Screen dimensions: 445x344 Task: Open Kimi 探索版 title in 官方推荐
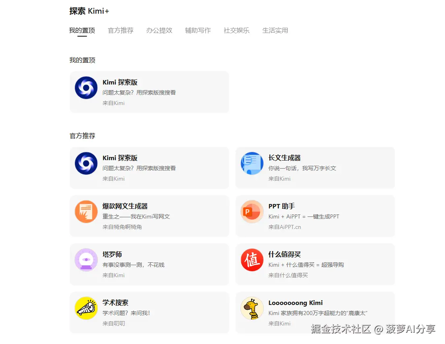[x=120, y=158]
